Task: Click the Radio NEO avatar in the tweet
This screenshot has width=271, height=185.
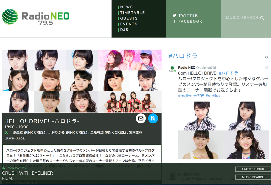Action: [172, 69]
